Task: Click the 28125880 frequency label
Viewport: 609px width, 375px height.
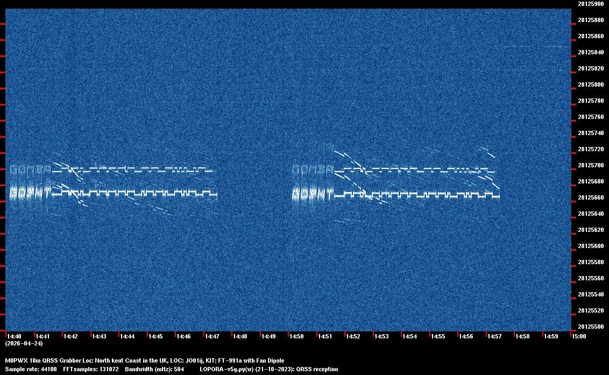Action: pyautogui.click(x=591, y=20)
